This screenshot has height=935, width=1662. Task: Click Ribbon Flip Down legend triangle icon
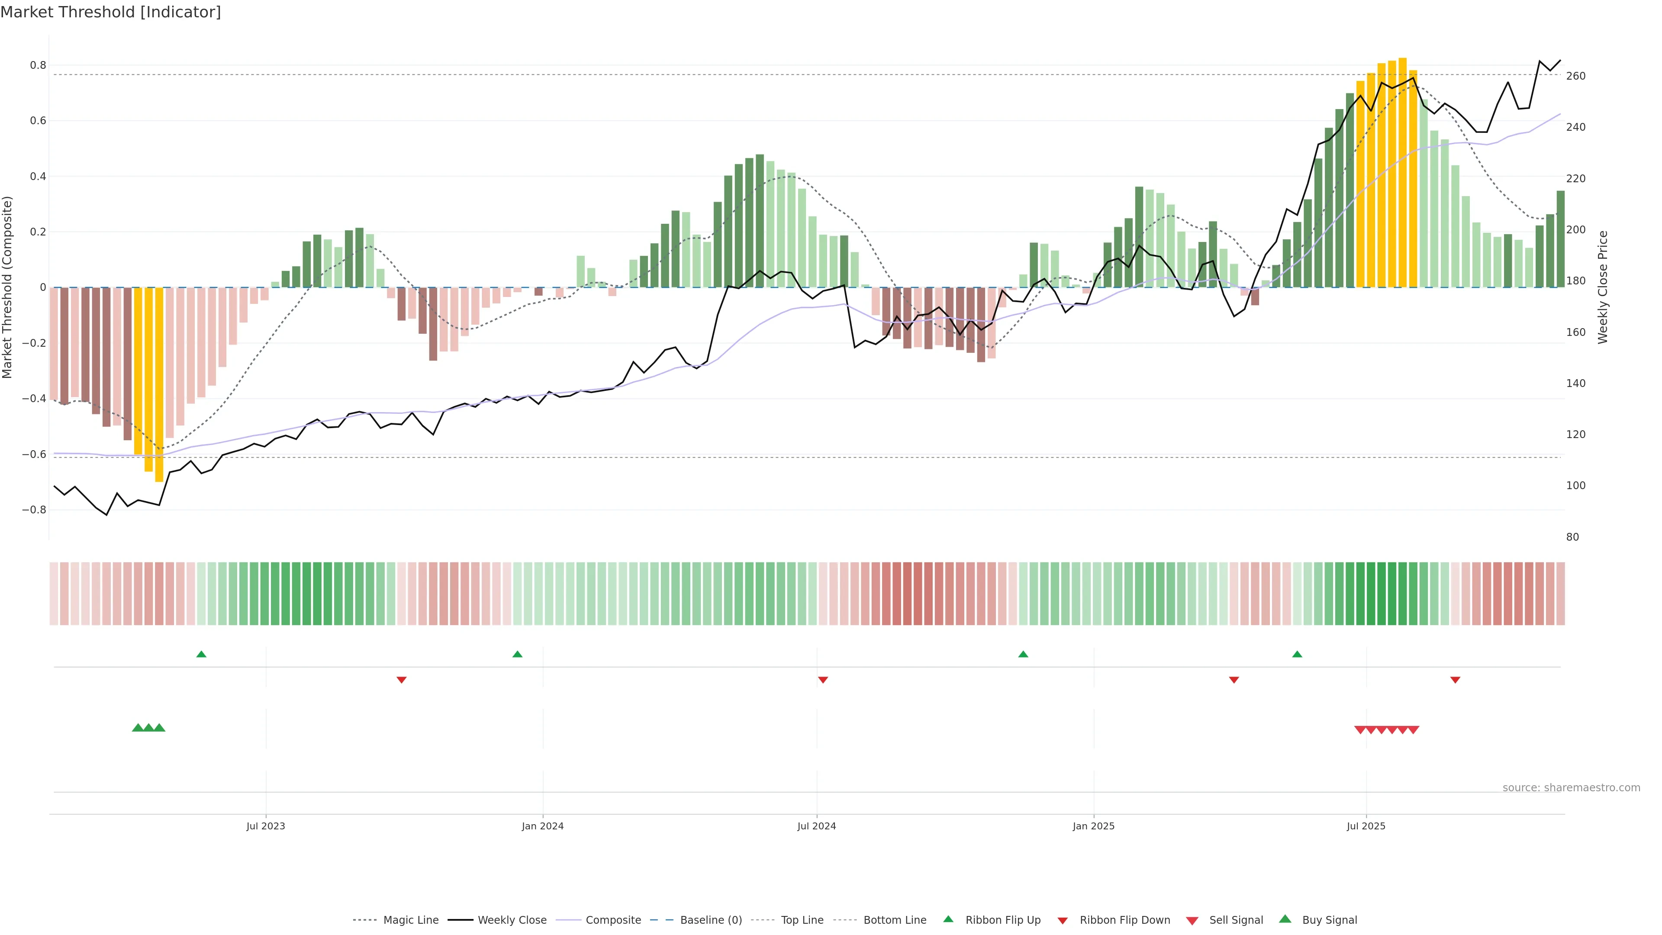tap(1063, 921)
